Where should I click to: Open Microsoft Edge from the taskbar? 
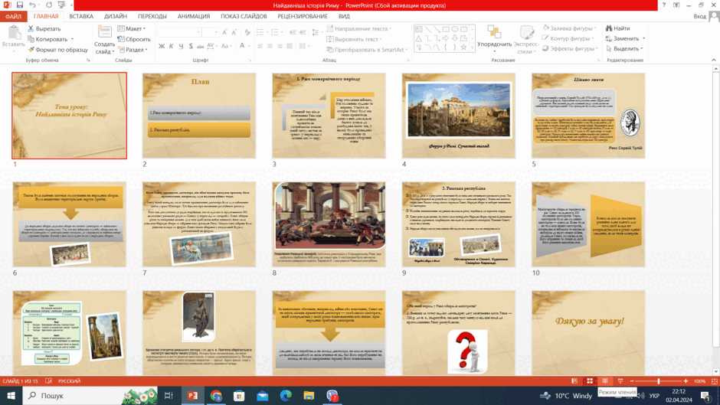[x=286, y=395]
